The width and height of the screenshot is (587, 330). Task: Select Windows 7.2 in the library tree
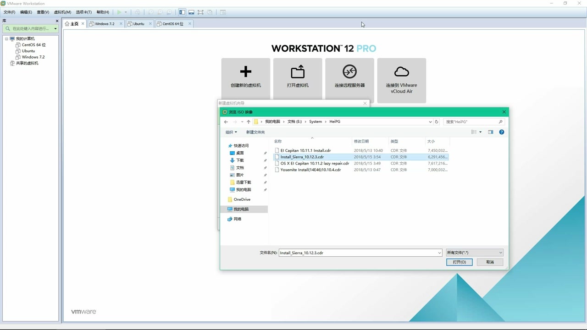pos(33,57)
